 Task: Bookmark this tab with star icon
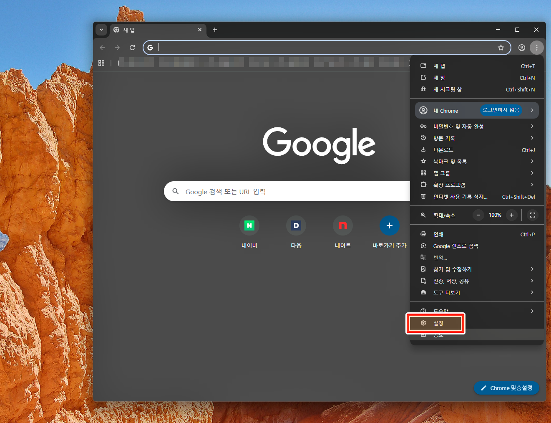[x=501, y=48]
